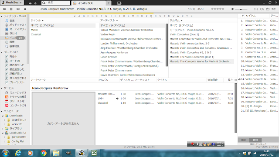Open ラジオ in the sidebar
Viewport: 279px width, 157px height.
click(11, 34)
